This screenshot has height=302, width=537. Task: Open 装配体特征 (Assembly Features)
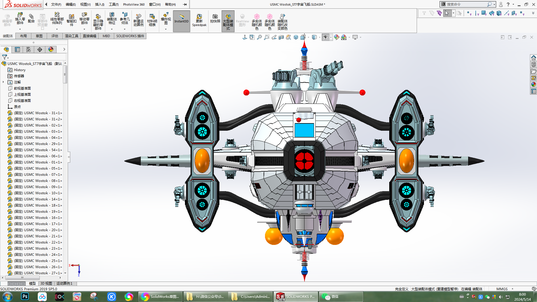point(112,18)
